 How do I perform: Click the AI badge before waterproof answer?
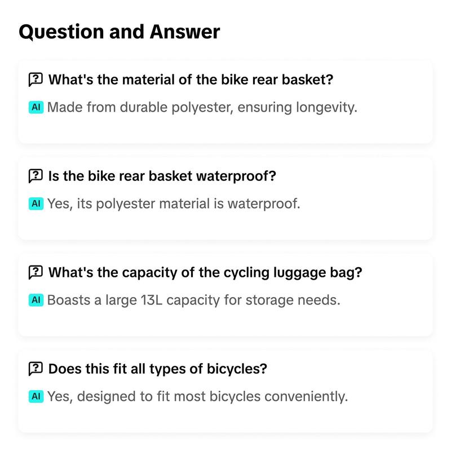coord(36,204)
